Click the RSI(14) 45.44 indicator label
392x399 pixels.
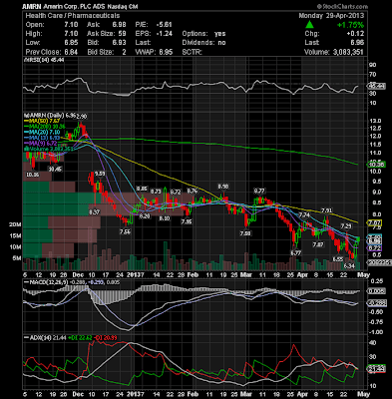tap(44, 60)
